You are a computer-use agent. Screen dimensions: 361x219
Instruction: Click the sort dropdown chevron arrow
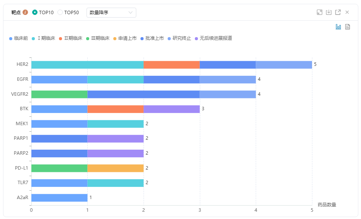(x=131, y=13)
